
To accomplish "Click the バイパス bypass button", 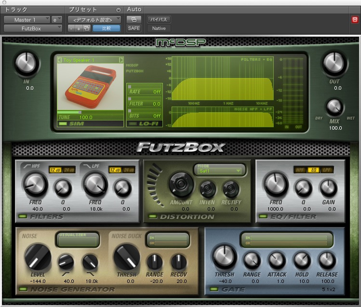I will 159,20.
